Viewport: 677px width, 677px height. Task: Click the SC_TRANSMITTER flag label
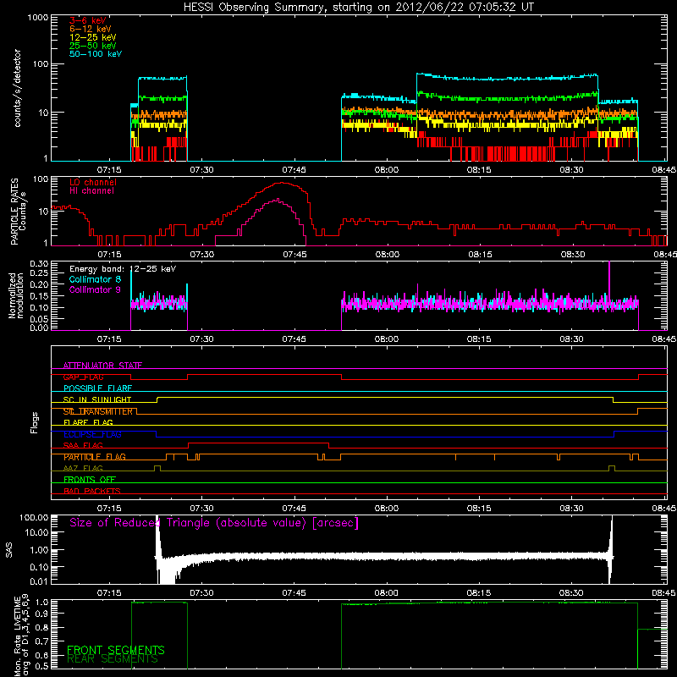coord(98,411)
